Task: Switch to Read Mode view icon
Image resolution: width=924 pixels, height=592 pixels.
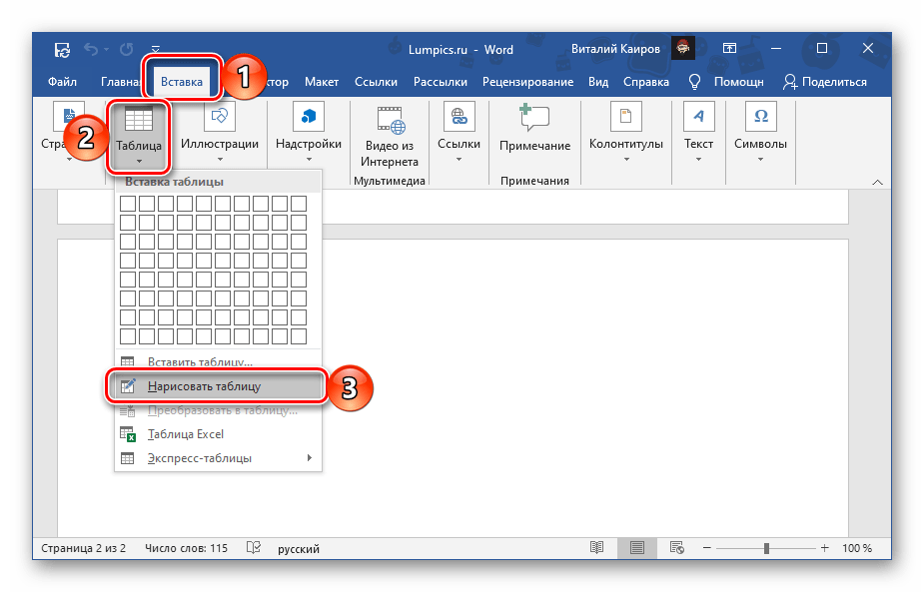Action: tap(597, 548)
